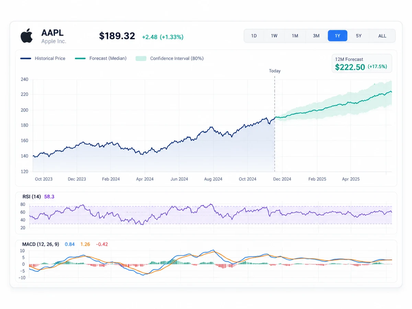Click the AAPL ticker symbol

click(53, 33)
